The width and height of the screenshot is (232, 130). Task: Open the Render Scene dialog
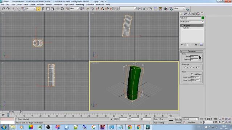coord(171,9)
